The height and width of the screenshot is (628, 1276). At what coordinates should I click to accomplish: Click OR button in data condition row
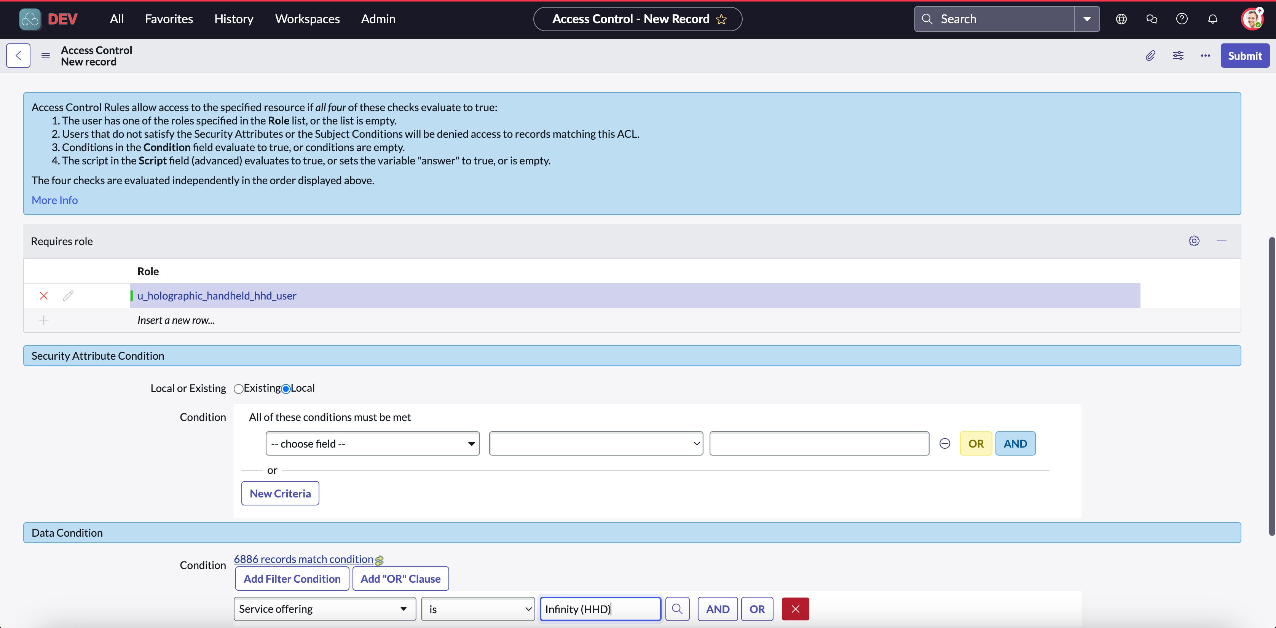[757, 609]
